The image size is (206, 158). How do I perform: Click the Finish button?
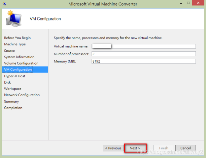click(164, 148)
